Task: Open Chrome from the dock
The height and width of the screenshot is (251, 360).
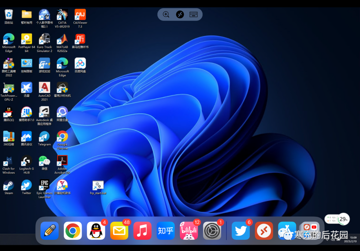Action: pyautogui.click(x=73, y=231)
